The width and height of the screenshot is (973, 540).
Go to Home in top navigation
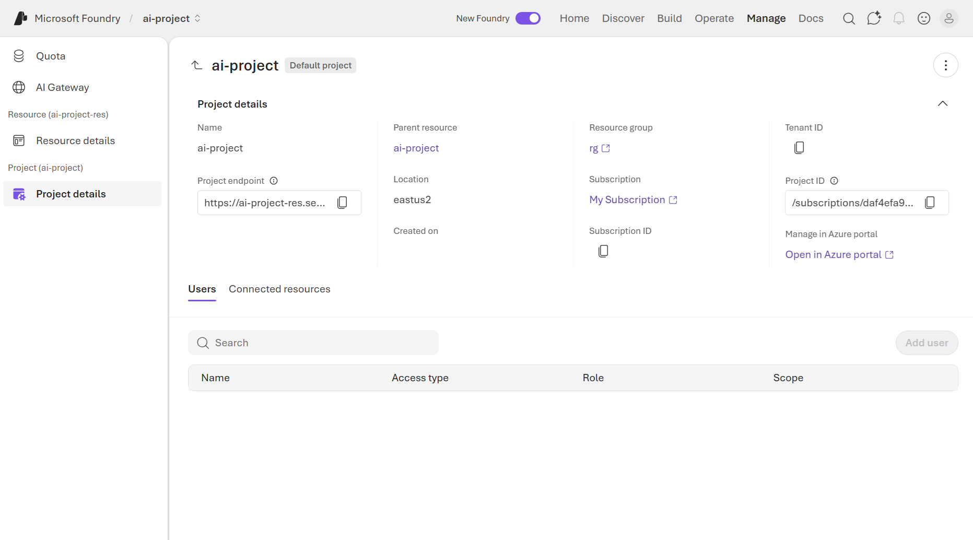coord(575,18)
